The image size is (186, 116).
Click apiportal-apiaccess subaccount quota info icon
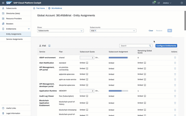tap(87, 74)
